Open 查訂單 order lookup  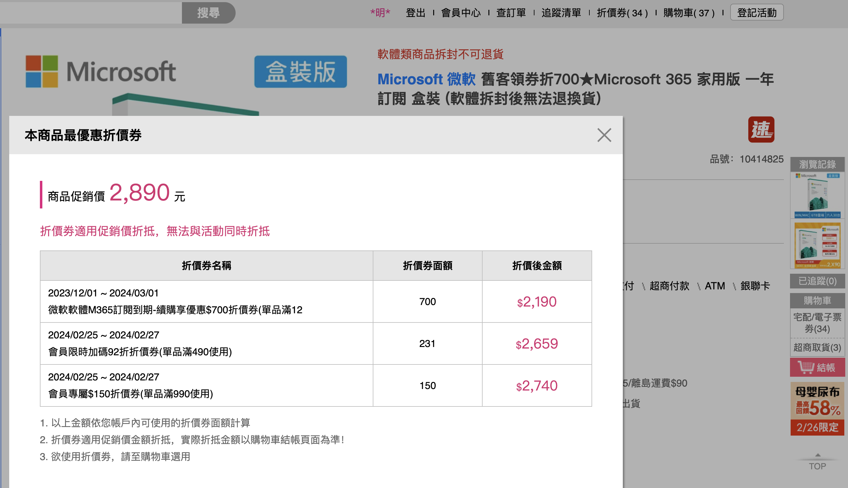pyautogui.click(x=511, y=13)
